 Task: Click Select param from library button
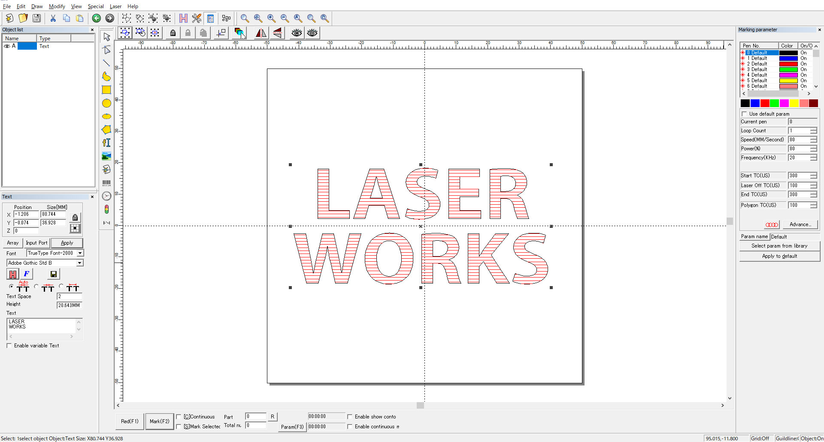point(779,246)
